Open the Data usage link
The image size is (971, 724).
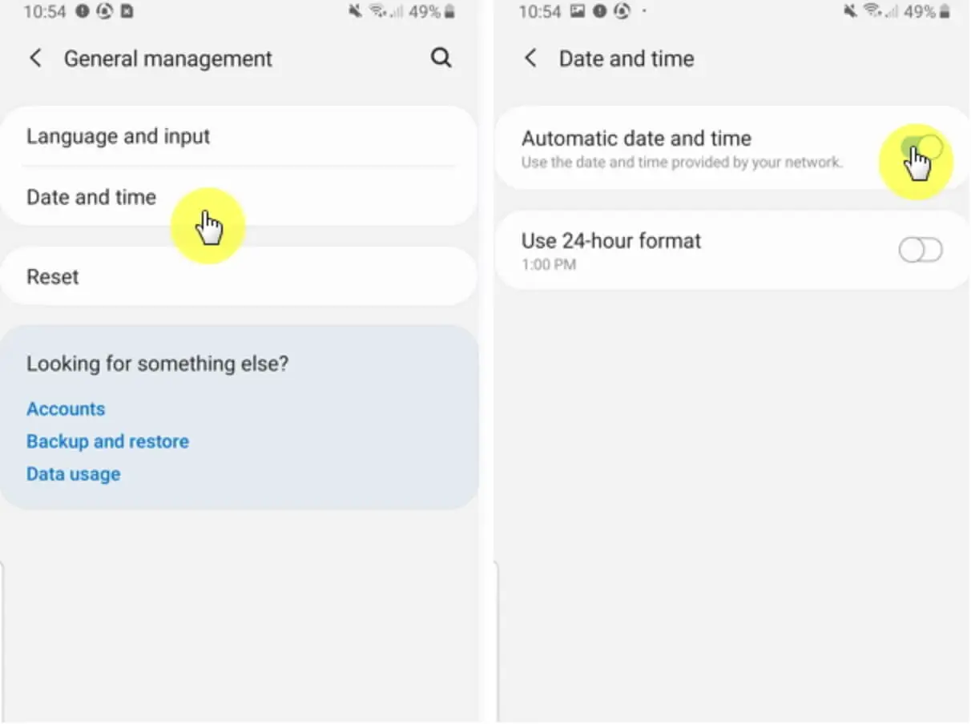coord(73,474)
